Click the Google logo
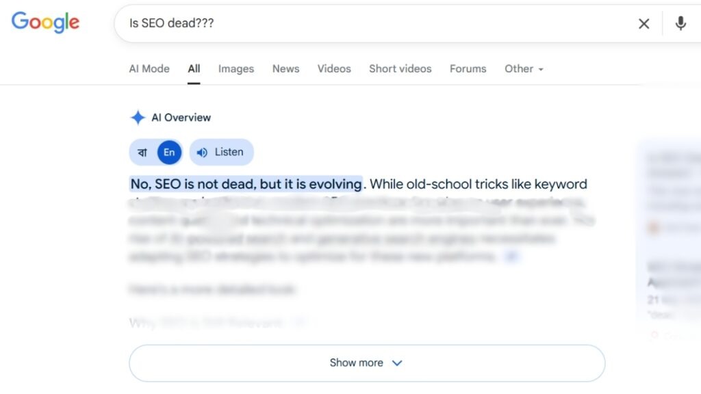Image resolution: width=701 pixels, height=394 pixels. [44, 23]
